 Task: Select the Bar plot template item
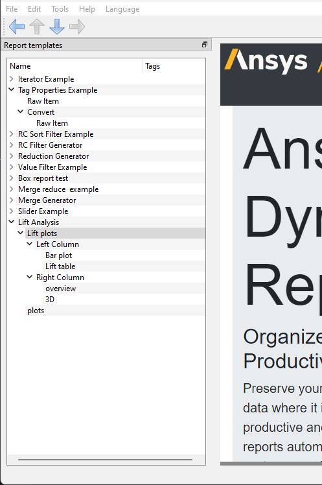(59, 255)
